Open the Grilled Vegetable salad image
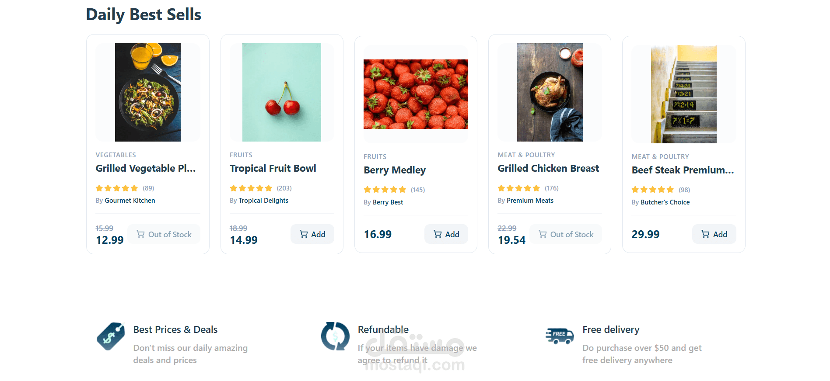This screenshot has height=381, width=830. click(x=148, y=92)
